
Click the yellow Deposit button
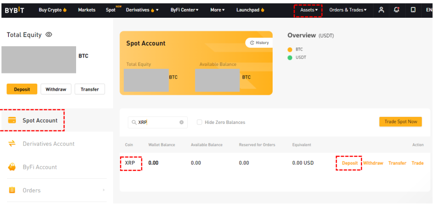point(22,89)
